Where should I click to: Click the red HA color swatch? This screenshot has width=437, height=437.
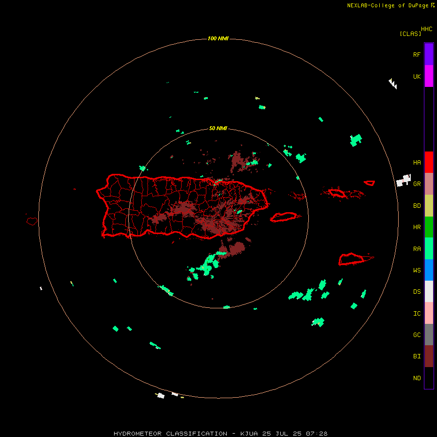tap(429, 162)
